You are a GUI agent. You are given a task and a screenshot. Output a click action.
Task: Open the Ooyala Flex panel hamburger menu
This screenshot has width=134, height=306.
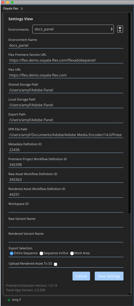pos(22,9)
